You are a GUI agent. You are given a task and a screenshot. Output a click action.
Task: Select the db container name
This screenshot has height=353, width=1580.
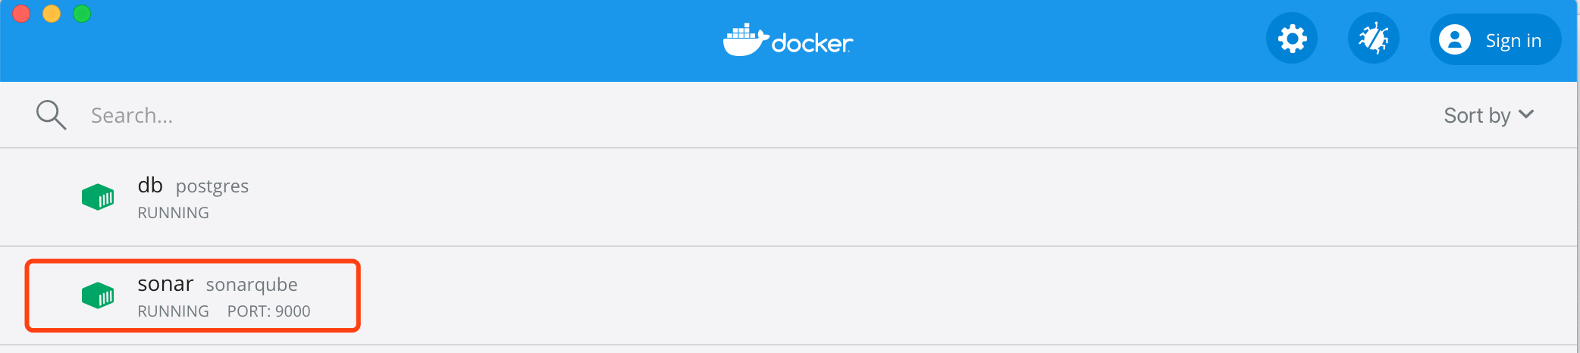click(150, 185)
